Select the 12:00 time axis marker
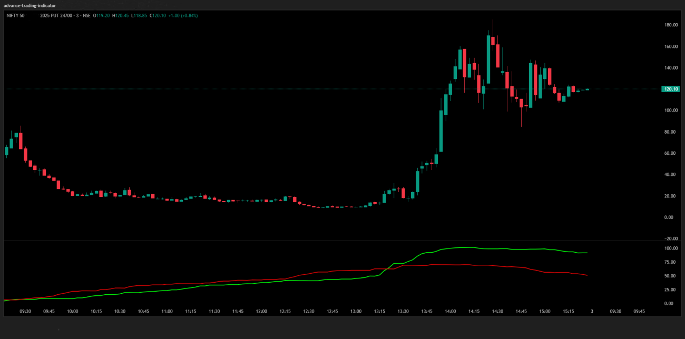Viewport: 685px width, 339px height. 261,311
